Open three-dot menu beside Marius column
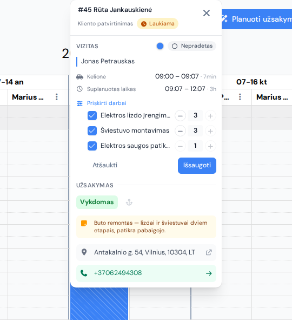The width and height of the screenshot is (292, 320). click(57, 97)
